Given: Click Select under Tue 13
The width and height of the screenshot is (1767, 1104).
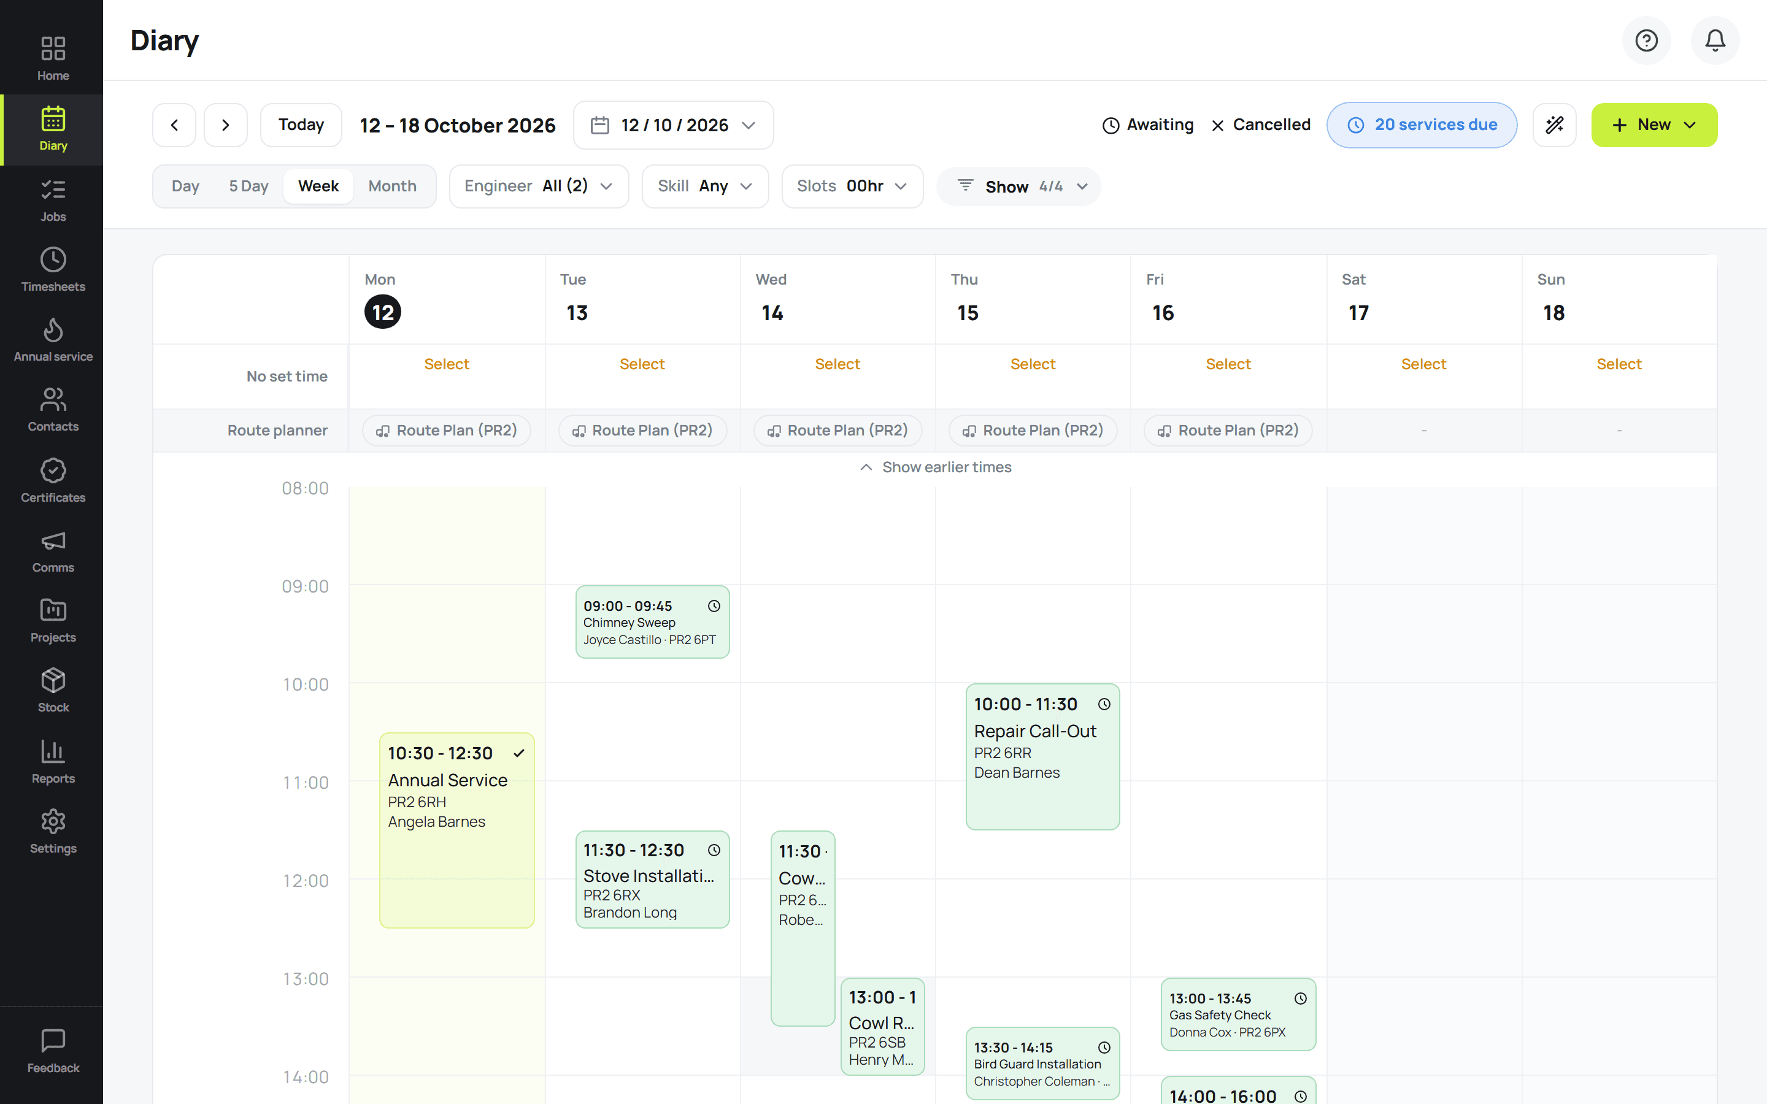Looking at the screenshot, I should pyautogui.click(x=642, y=364).
